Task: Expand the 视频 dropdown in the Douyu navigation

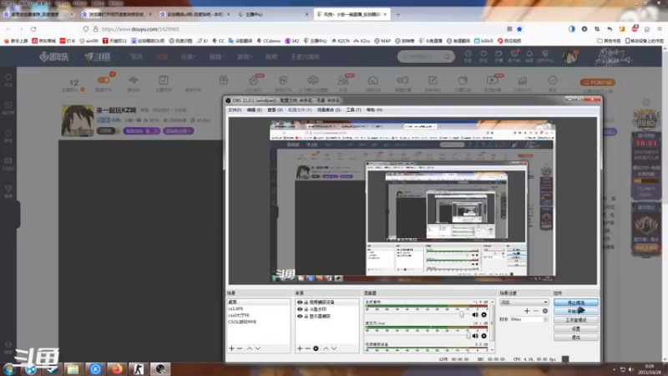Action: coord(215,56)
